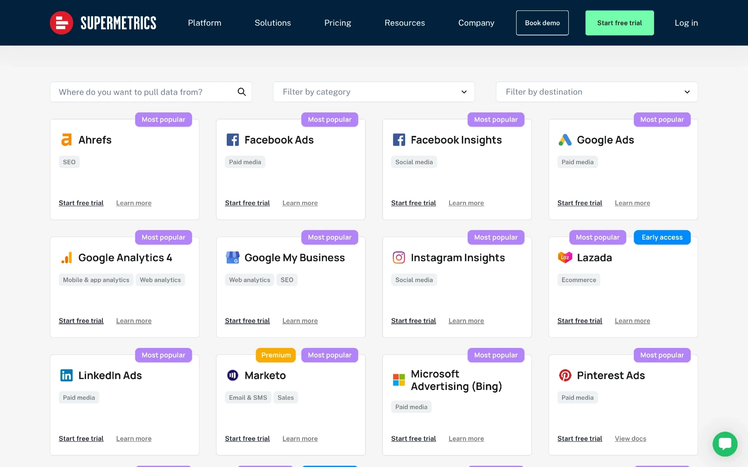Viewport: 748px width, 467px height.
Task: Click Learn more under Instagram Insights
Action: pyautogui.click(x=466, y=321)
